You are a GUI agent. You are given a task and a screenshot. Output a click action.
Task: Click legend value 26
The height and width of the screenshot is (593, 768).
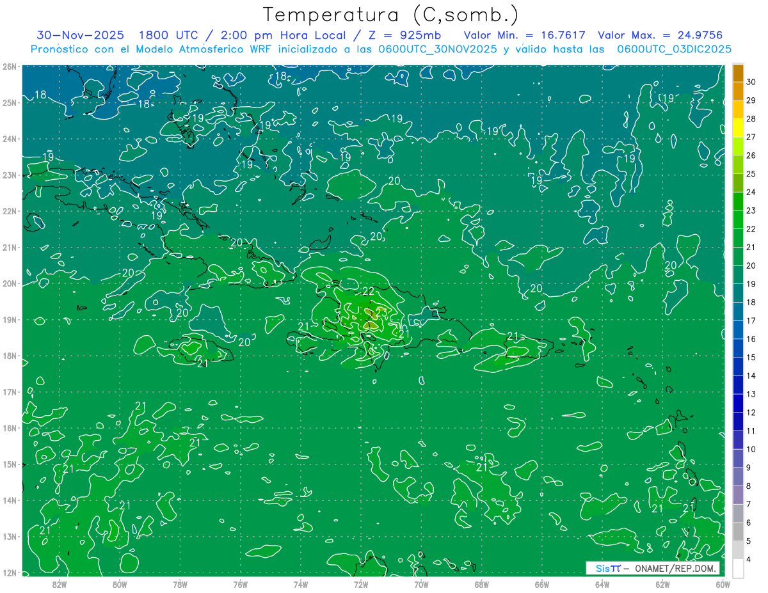tap(751, 155)
